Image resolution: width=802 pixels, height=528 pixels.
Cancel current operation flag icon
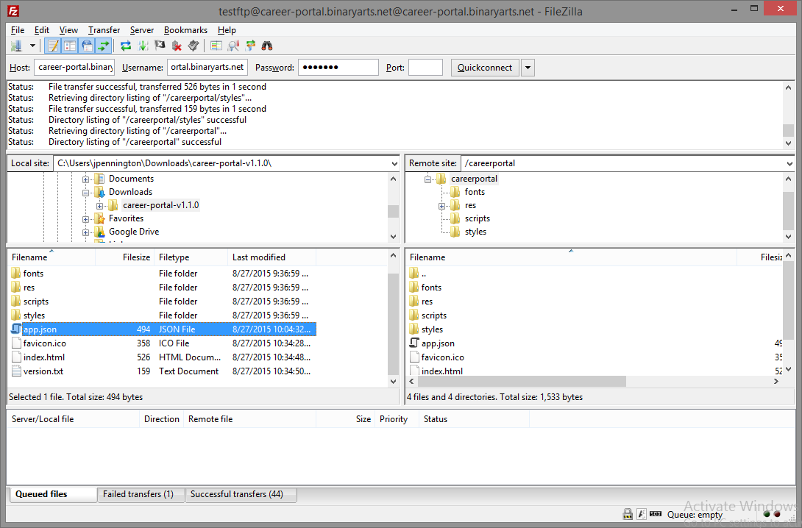point(160,46)
